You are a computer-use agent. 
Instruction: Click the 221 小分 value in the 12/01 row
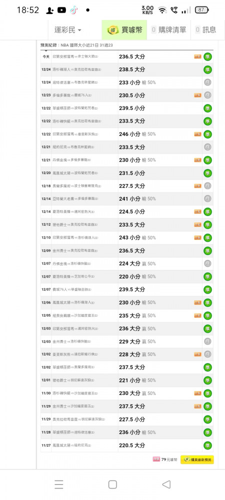pyautogui.click(x=129, y=380)
